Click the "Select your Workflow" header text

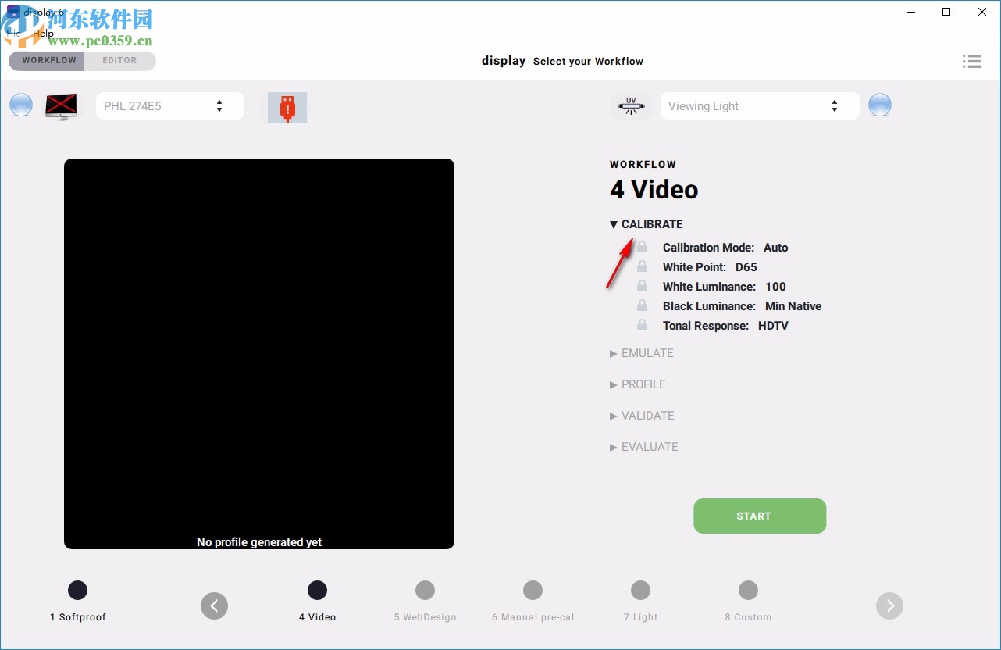pos(589,62)
